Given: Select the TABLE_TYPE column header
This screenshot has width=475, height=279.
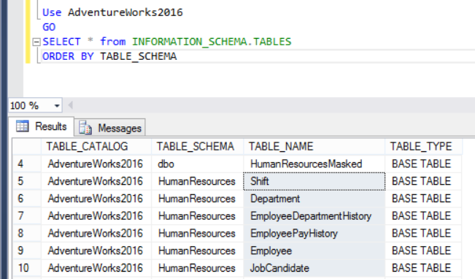Looking at the screenshot, I should [423, 147].
